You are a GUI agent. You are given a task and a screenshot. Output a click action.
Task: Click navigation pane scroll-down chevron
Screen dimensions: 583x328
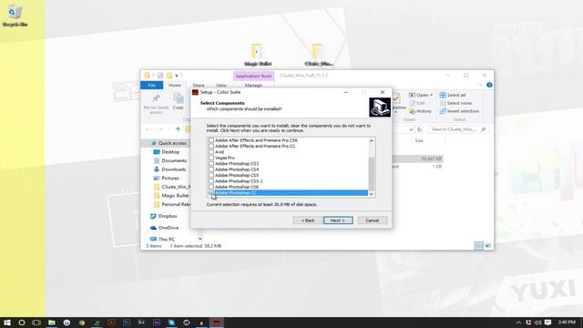pyautogui.click(x=200, y=239)
